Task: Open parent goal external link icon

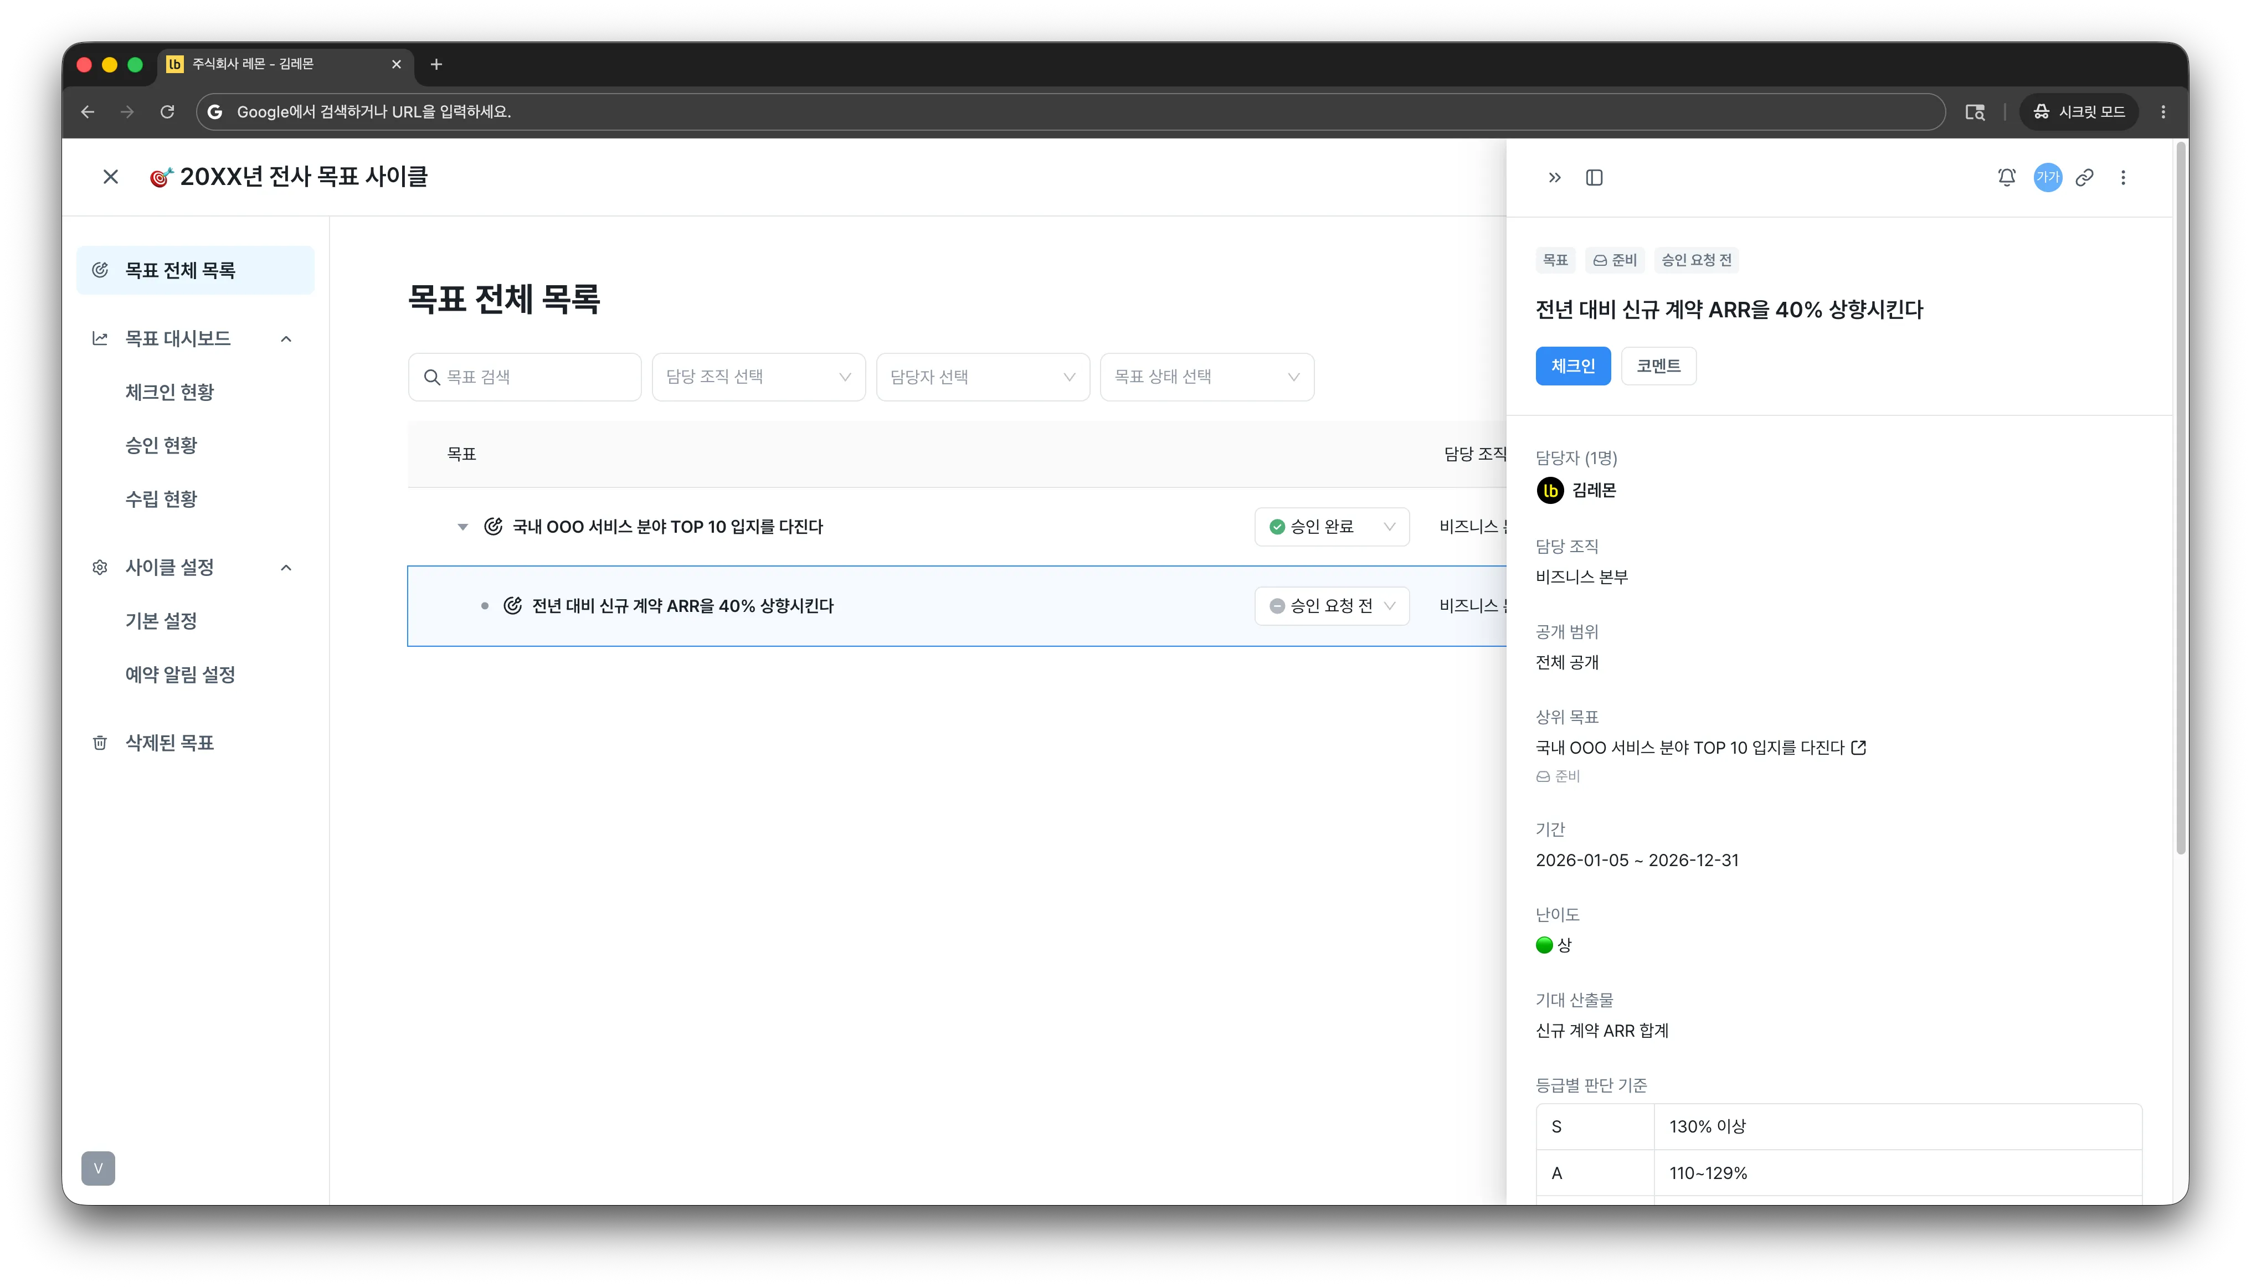Action: click(x=1858, y=748)
